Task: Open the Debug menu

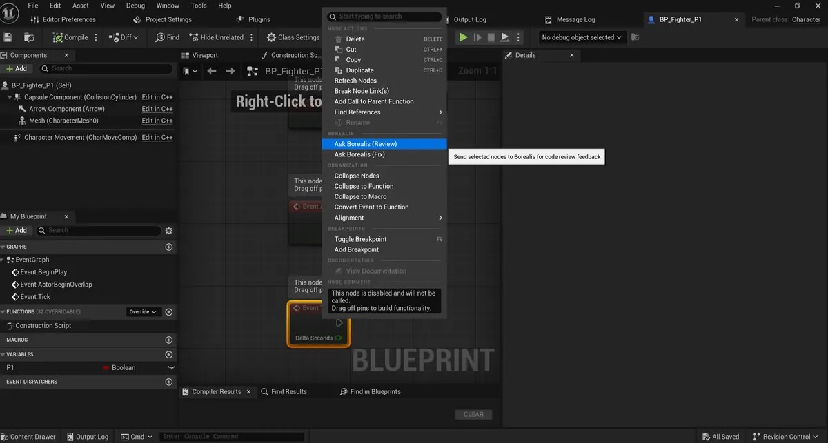Action: (135, 5)
